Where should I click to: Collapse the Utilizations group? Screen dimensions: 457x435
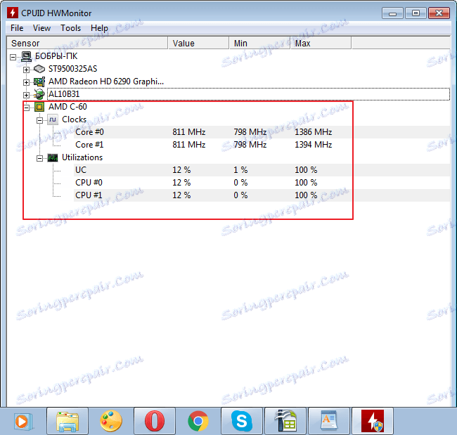coord(39,158)
